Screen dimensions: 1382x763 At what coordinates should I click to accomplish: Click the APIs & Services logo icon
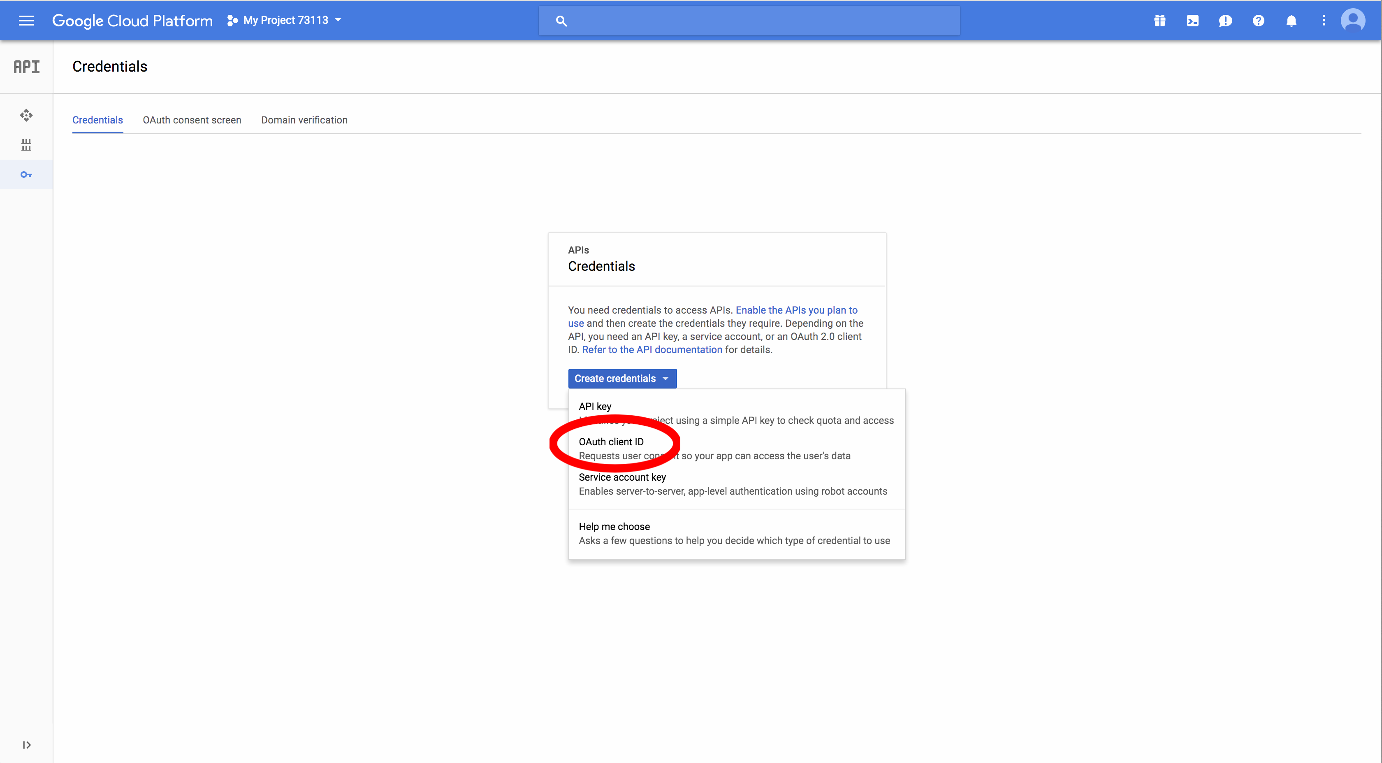[26, 67]
